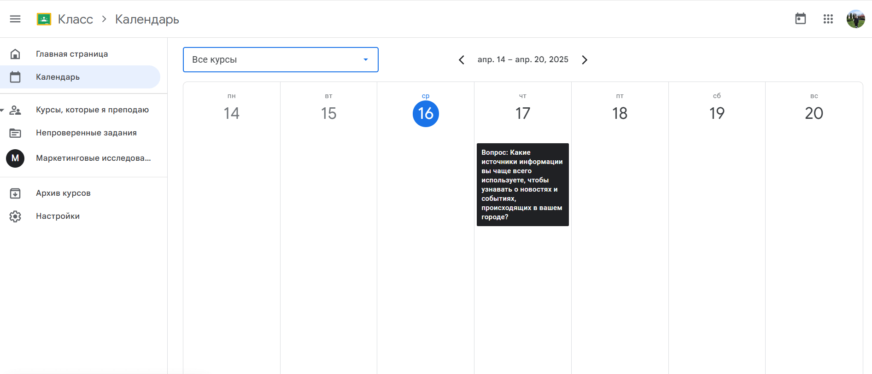The image size is (872, 374).
Task: Select 'Календарь' in the sidebar
Action: point(58,77)
